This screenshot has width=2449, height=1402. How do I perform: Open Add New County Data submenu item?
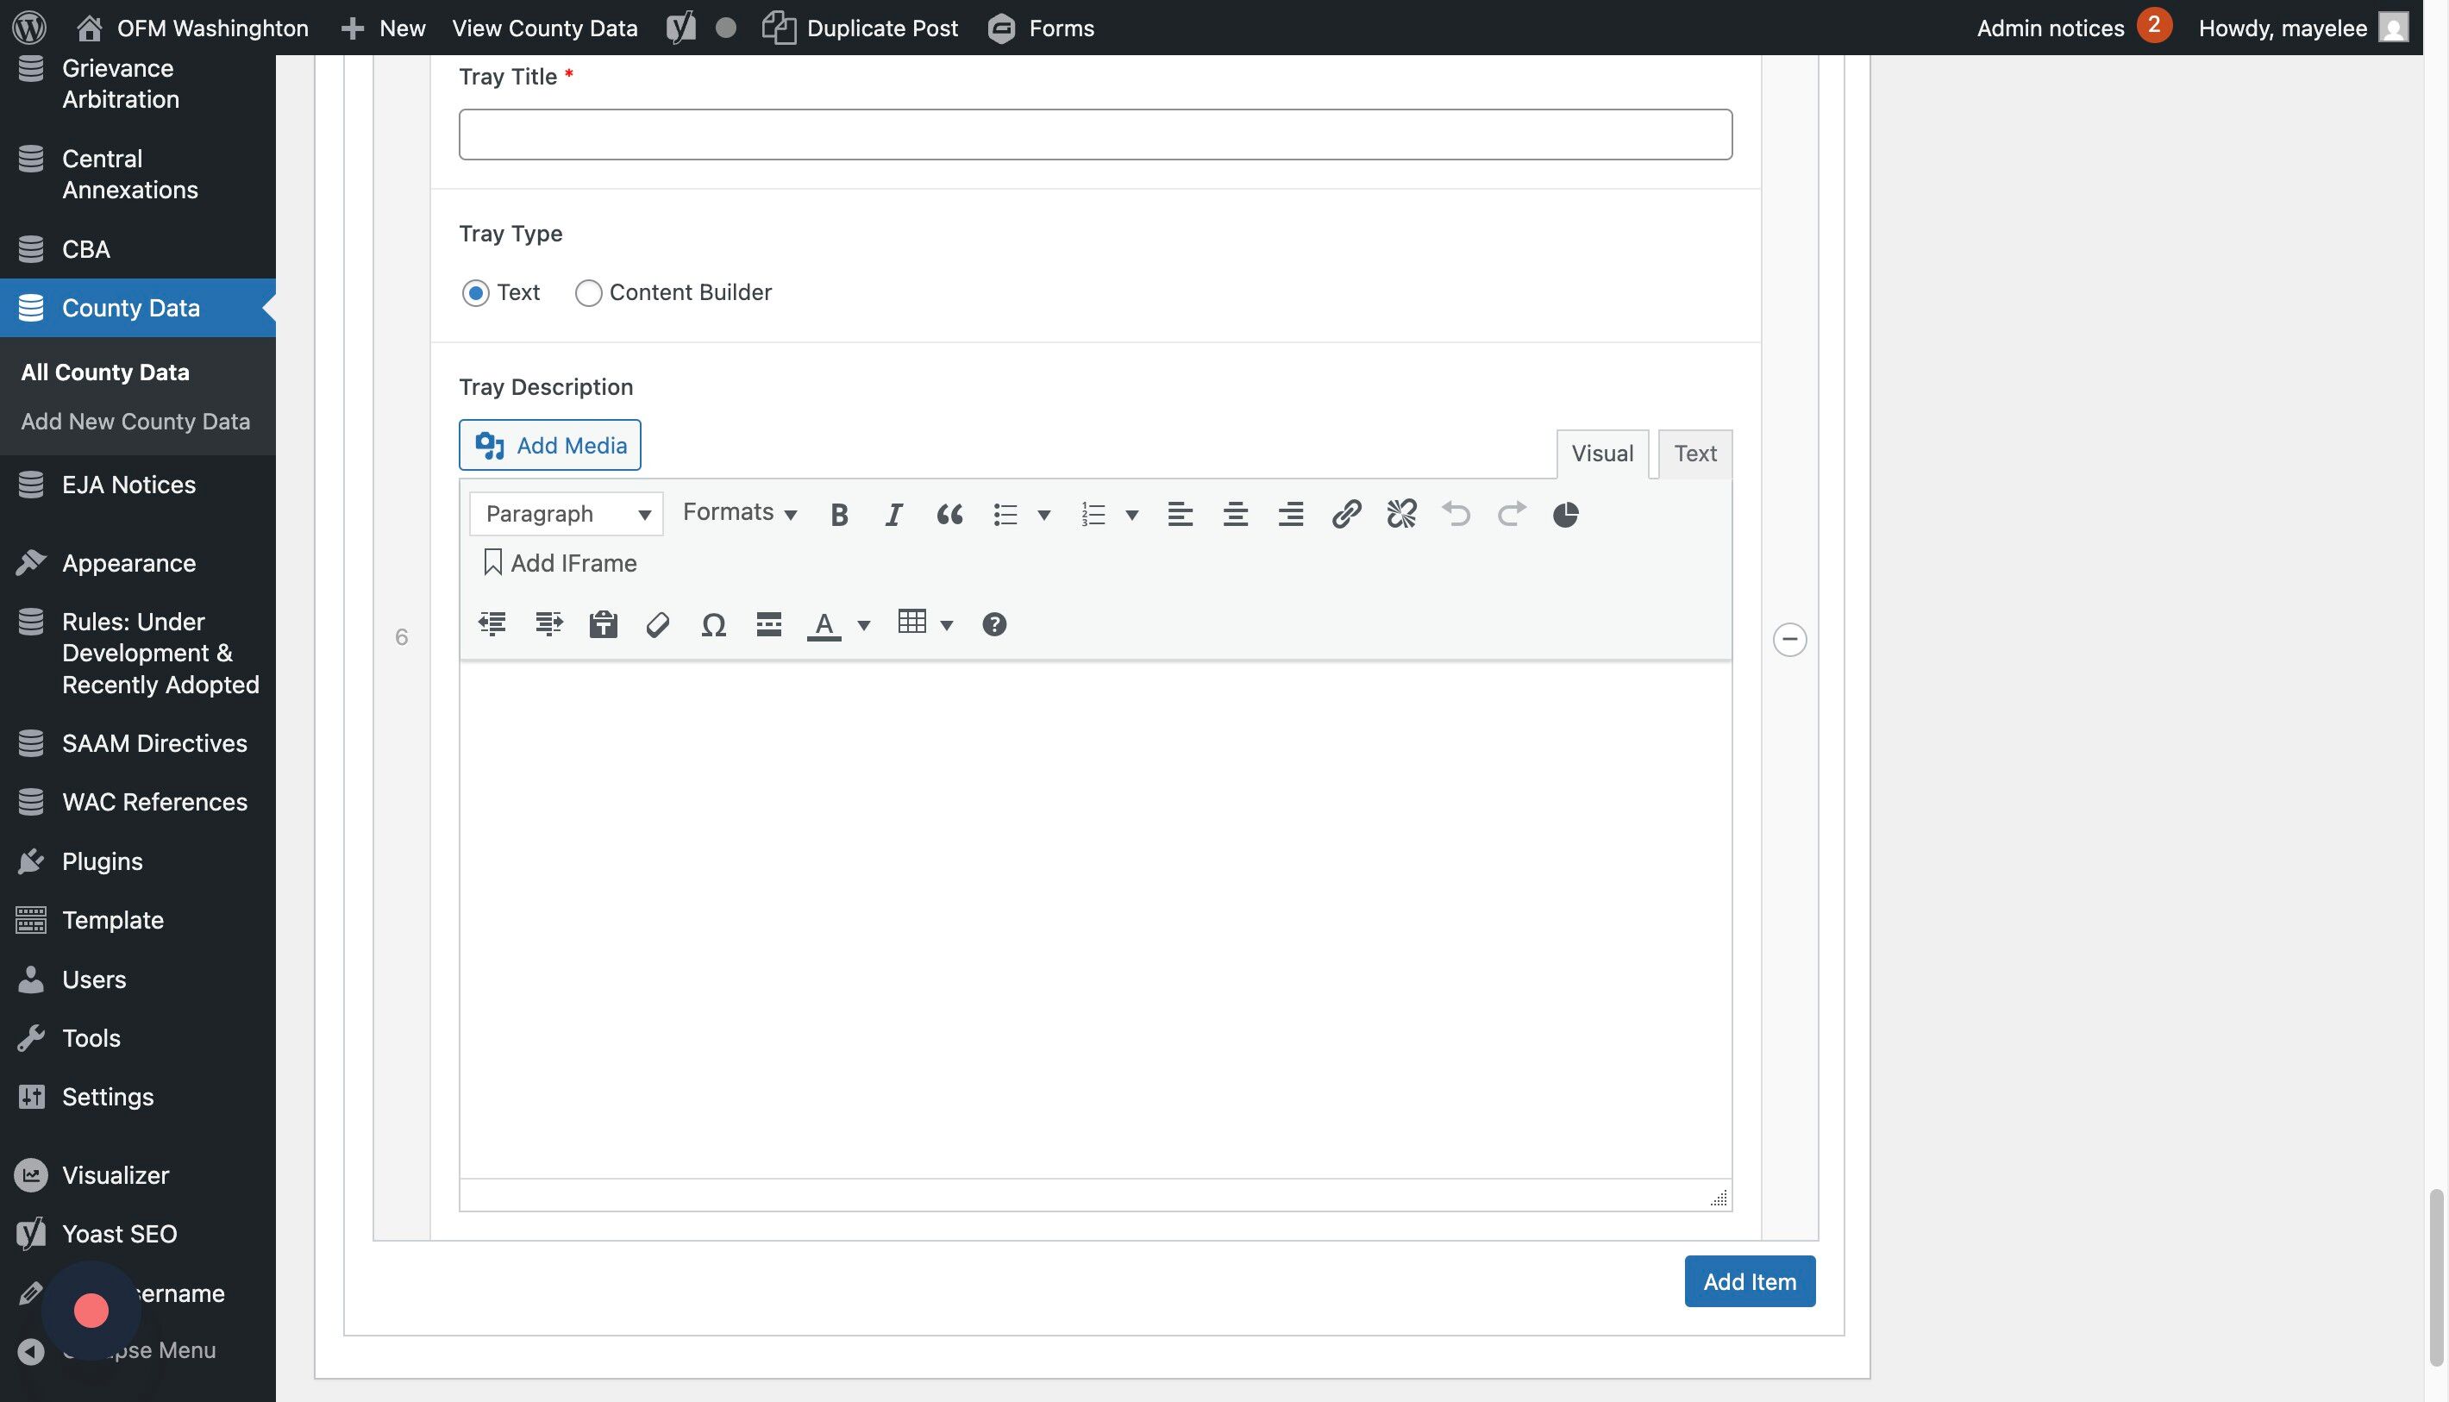(x=135, y=422)
